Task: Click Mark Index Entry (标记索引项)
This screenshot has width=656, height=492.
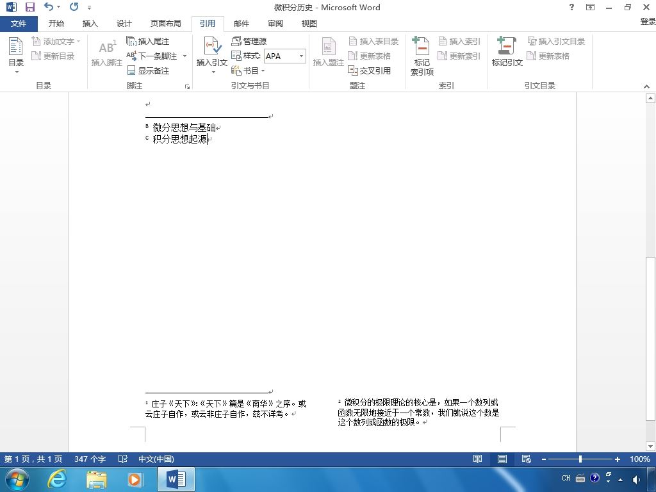Action: (422, 56)
